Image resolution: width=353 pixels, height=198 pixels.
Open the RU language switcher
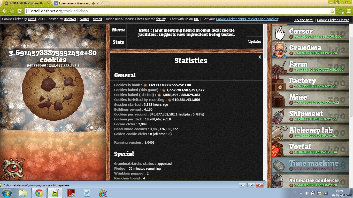click(294, 192)
